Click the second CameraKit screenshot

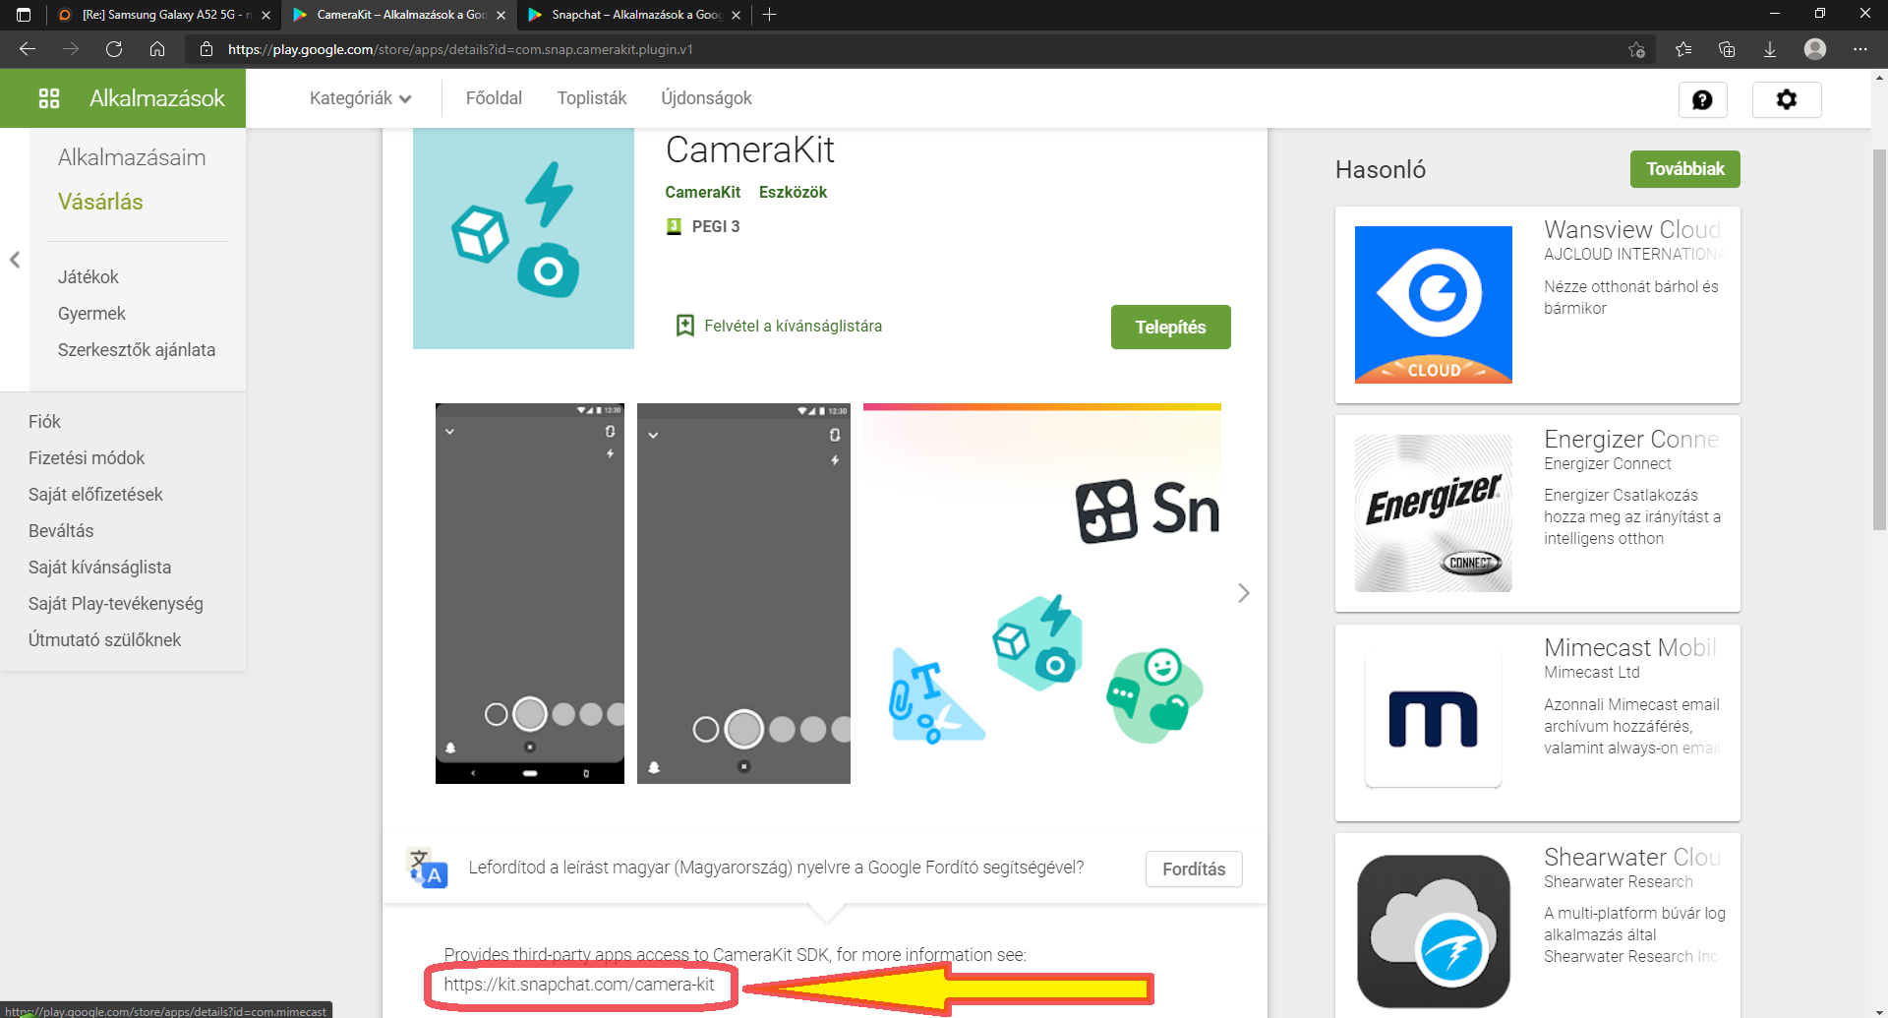(743, 593)
